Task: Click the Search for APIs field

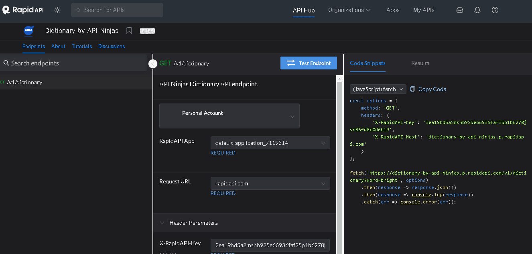Action: coord(117,10)
